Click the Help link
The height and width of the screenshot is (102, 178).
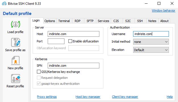coord(170,97)
